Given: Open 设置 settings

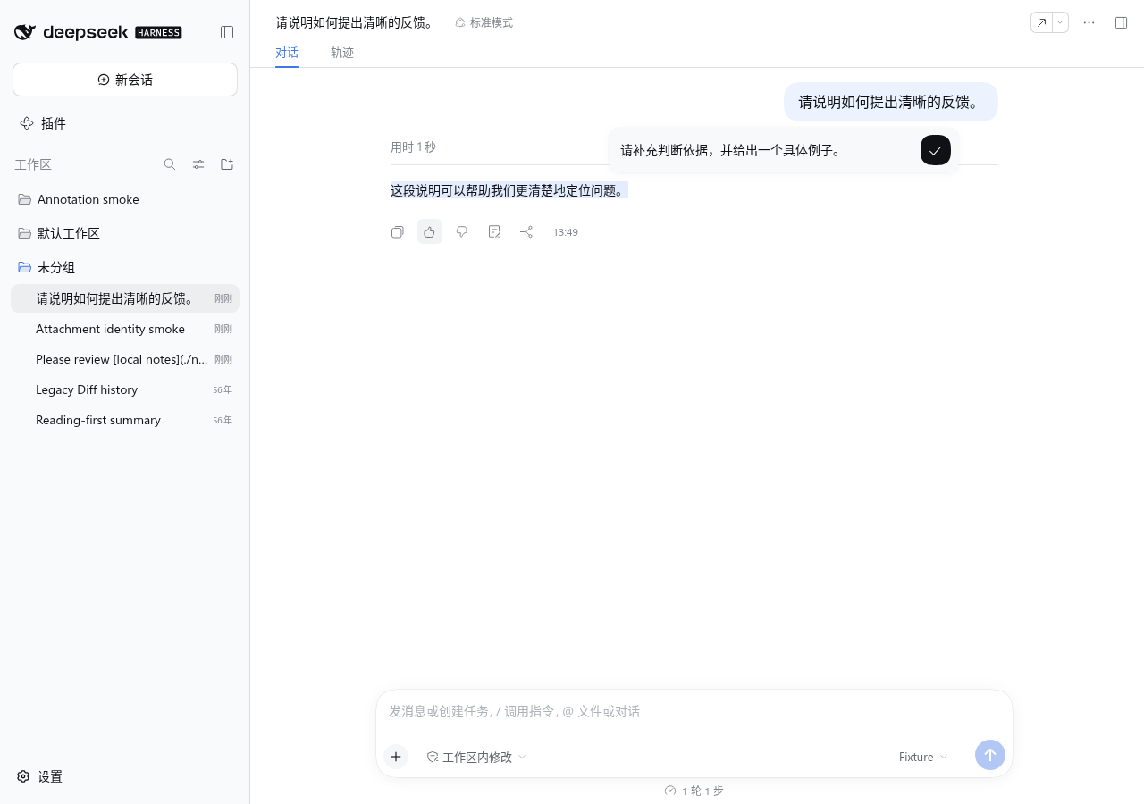Looking at the screenshot, I should pos(40,776).
